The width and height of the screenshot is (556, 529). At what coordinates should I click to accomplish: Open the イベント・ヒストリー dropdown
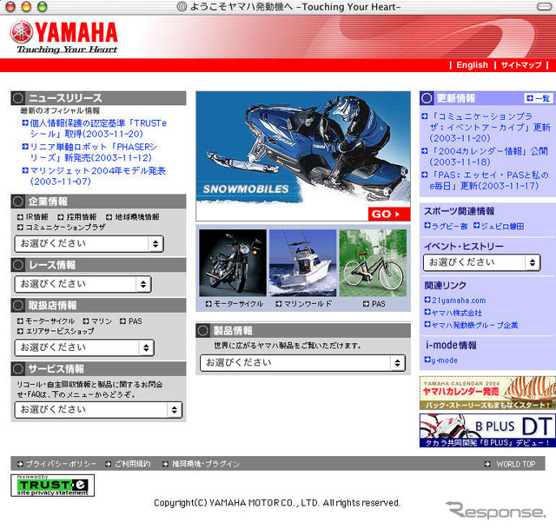pyautogui.click(x=481, y=262)
